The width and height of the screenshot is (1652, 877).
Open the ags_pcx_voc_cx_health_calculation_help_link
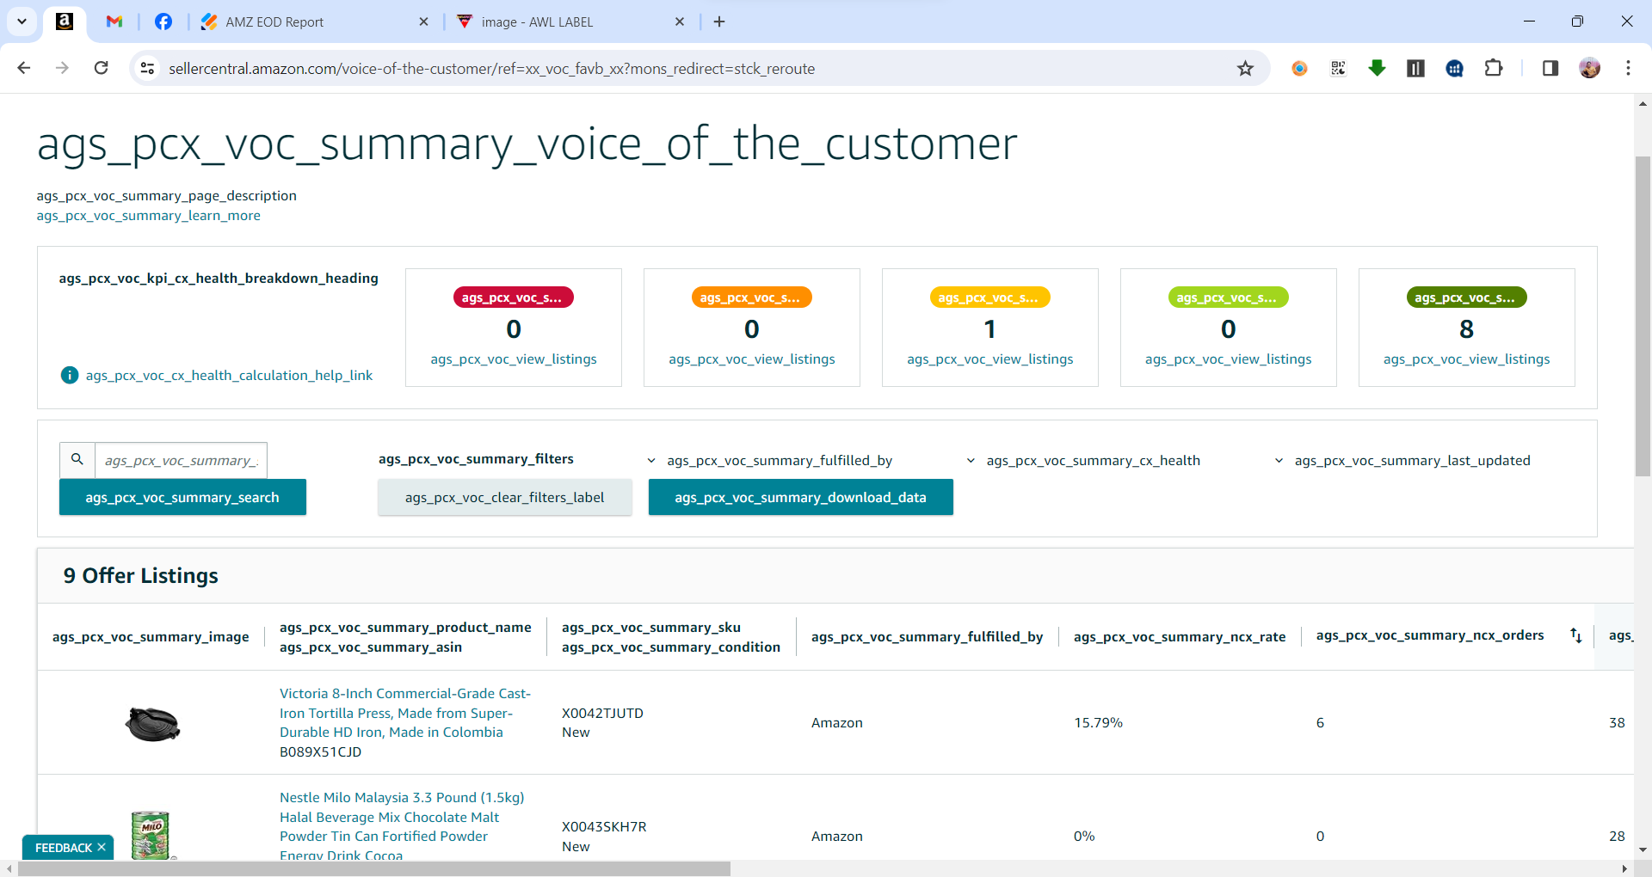tap(229, 376)
